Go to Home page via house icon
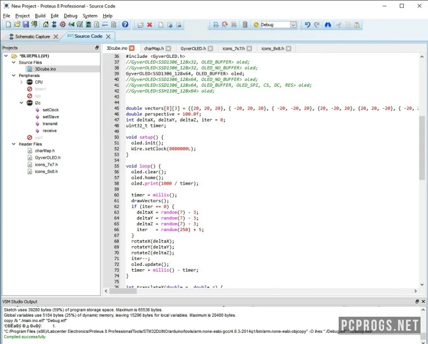Viewport: 428px width, 344px height. tap(45, 25)
